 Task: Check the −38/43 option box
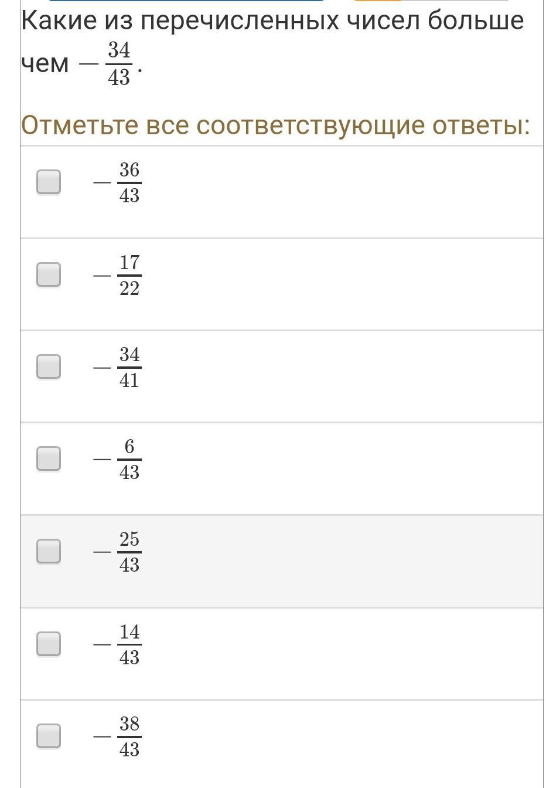tap(49, 736)
